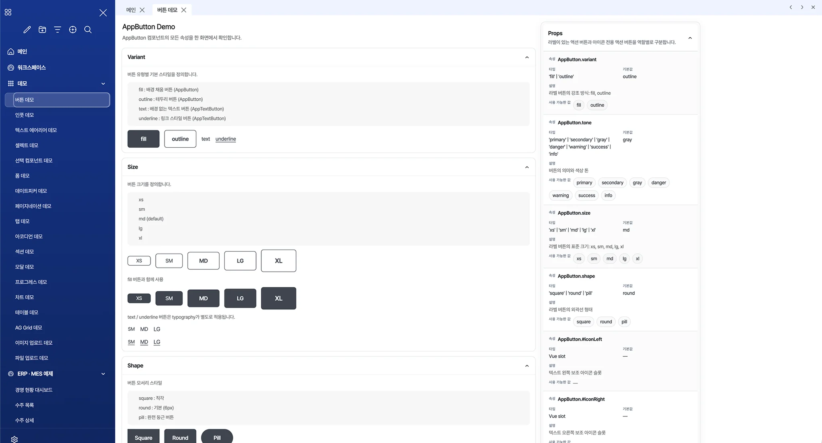
Task: Switch to the 메인 tab
Action: coord(131,10)
